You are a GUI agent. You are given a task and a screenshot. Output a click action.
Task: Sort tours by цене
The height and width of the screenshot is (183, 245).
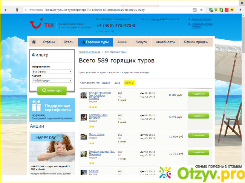[129, 83]
